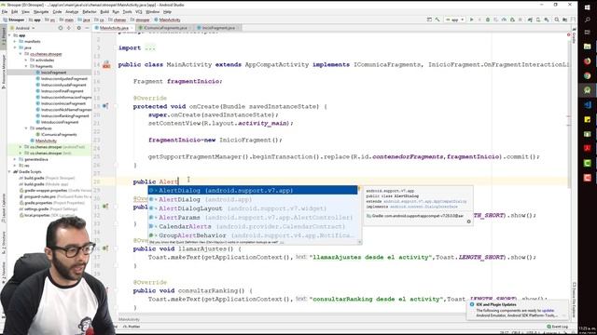Collapse the Gradle Scripts node
The width and height of the screenshot is (597, 335).
[10, 171]
